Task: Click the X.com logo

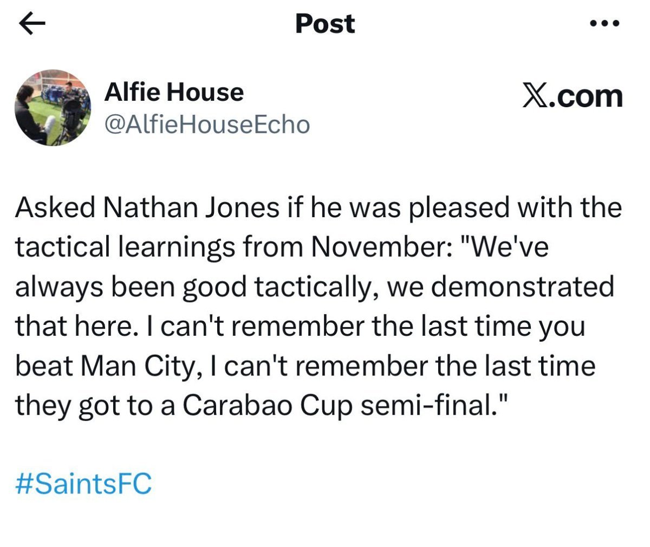Action: point(572,96)
